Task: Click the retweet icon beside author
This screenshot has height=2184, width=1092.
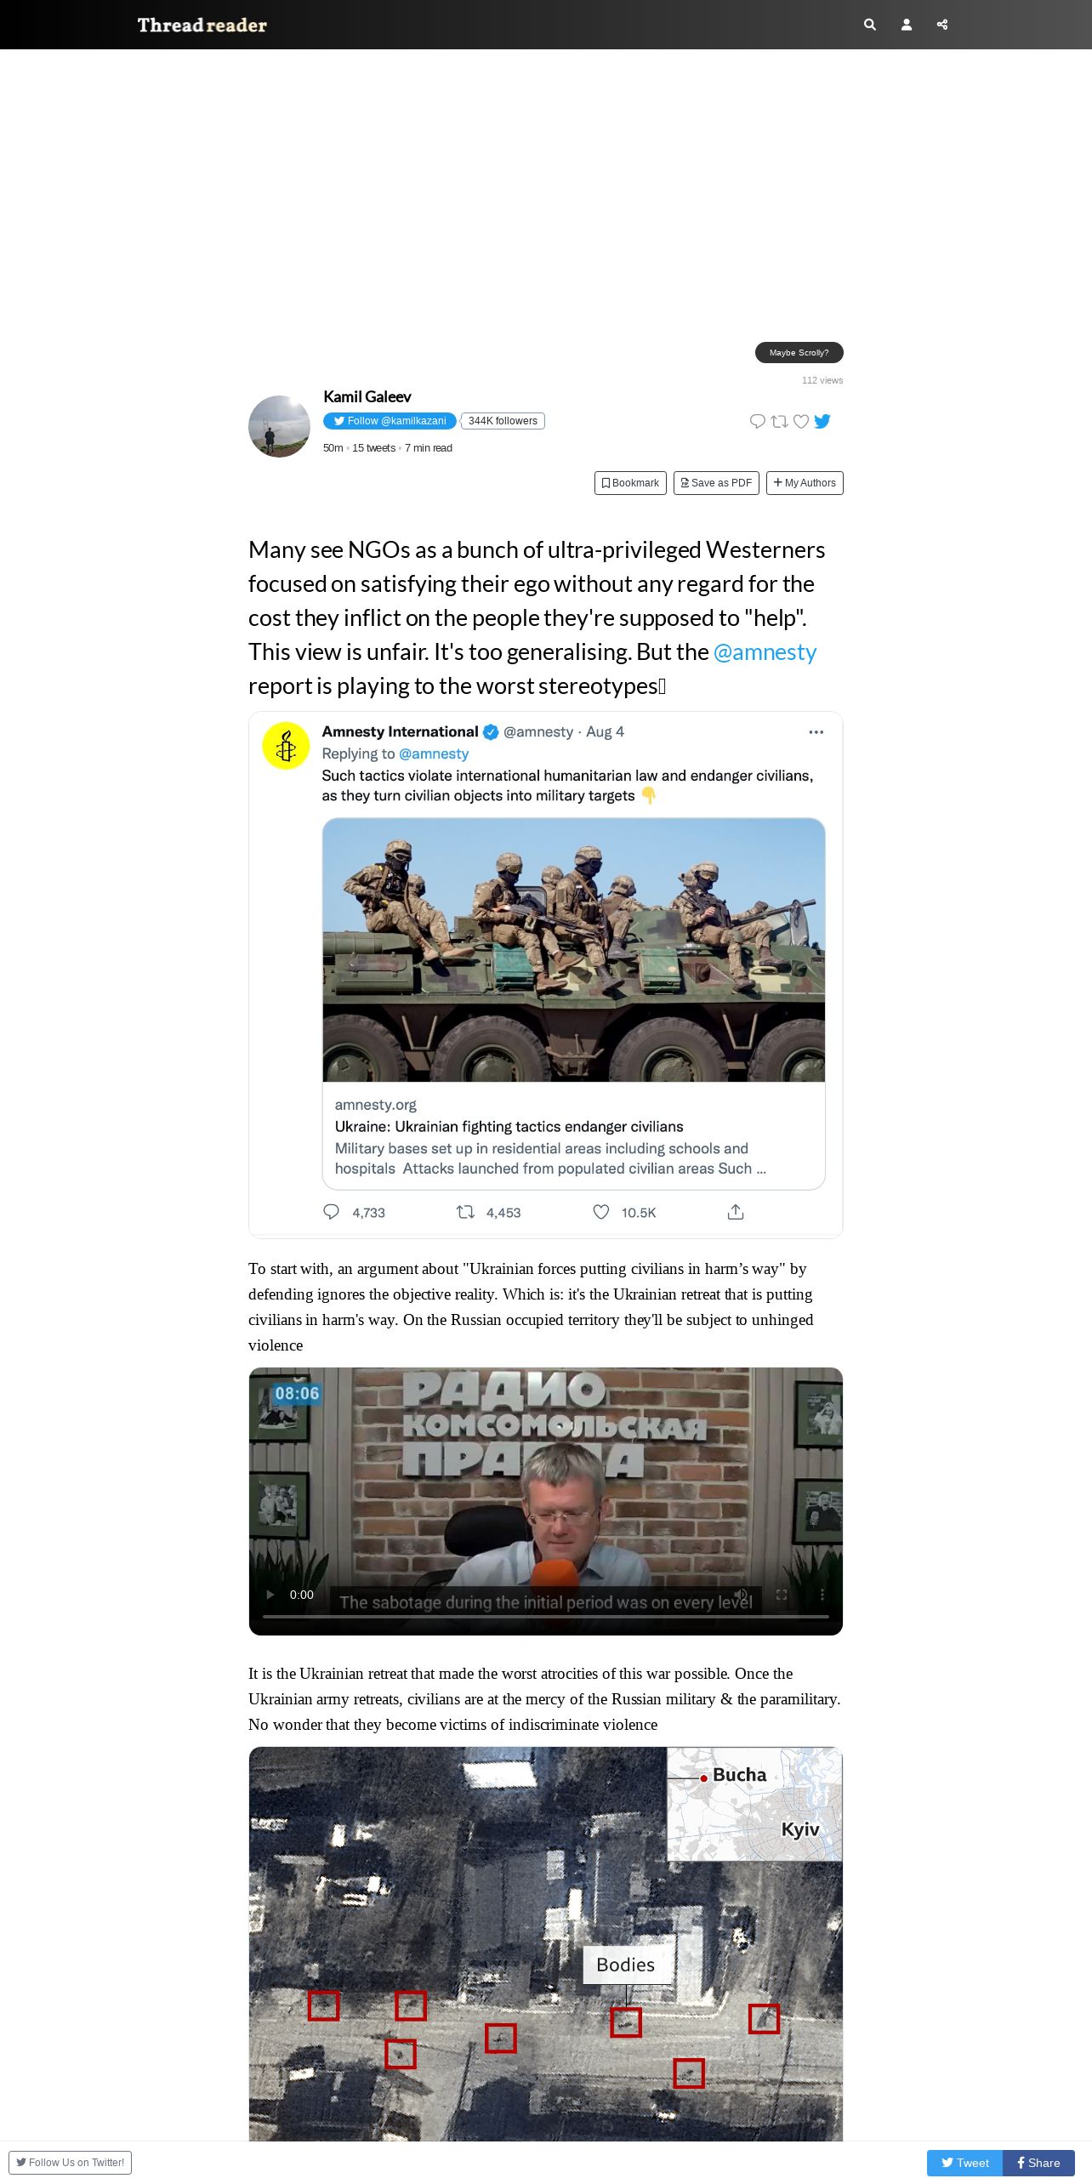Action: tap(779, 421)
